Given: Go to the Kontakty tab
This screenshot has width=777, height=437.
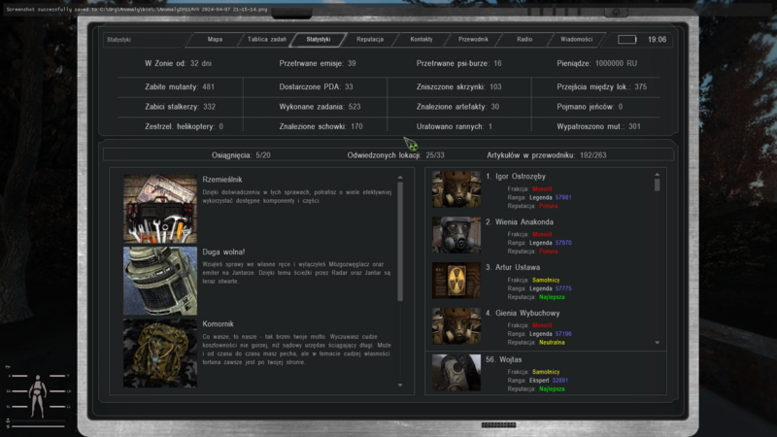Looking at the screenshot, I should 422,40.
